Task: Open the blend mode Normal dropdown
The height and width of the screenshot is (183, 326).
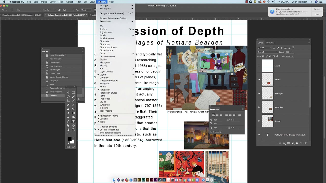Action: 267,52
